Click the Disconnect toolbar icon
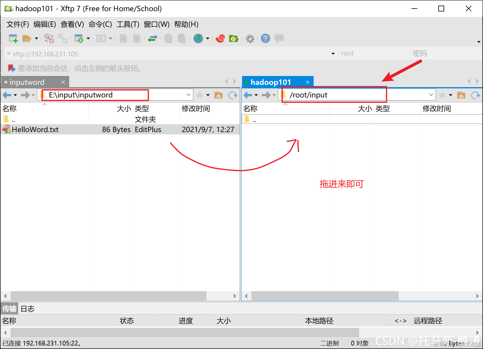The image size is (483, 349). coord(49,38)
